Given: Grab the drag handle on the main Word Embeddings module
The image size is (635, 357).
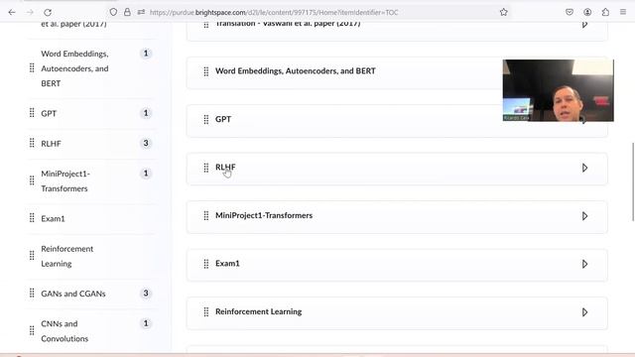Looking at the screenshot, I should pos(206,71).
